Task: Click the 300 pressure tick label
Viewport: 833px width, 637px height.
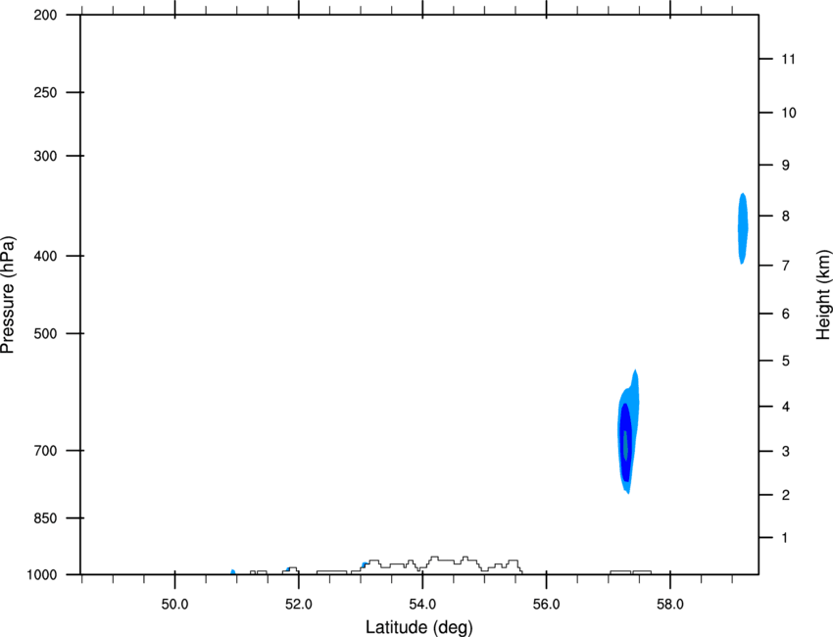Action: click(x=45, y=156)
